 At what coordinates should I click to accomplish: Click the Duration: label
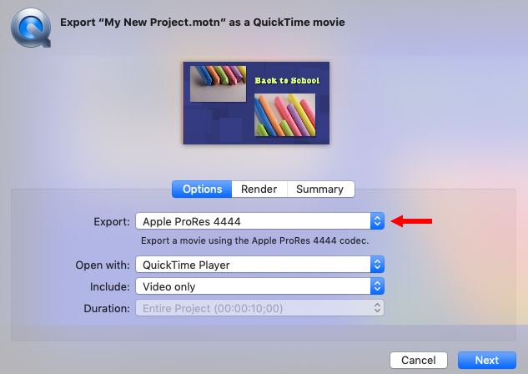(x=107, y=309)
